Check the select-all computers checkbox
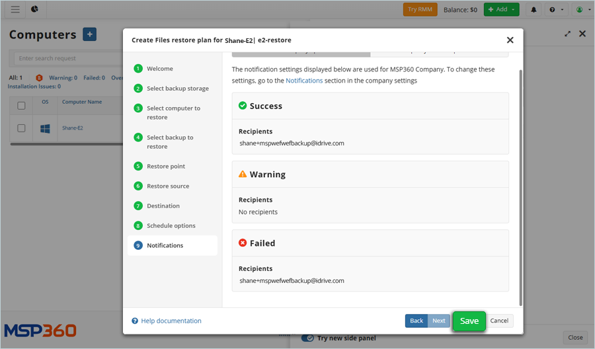 click(21, 106)
